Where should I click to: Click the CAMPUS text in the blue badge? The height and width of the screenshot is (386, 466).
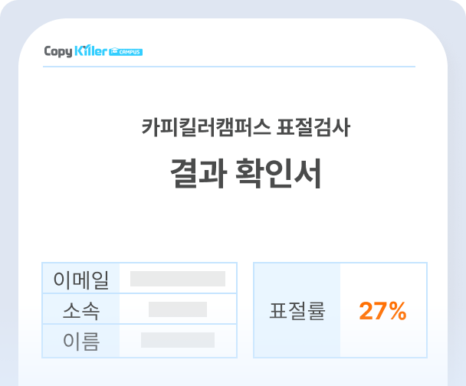(x=130, y=52)
